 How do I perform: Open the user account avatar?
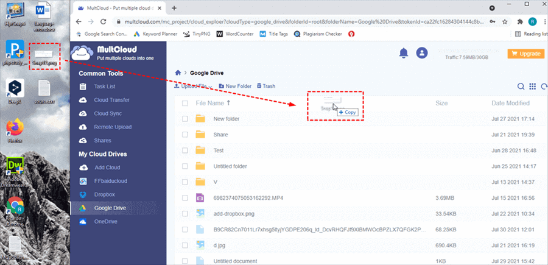pyautogui.click(x=422, y=53)
